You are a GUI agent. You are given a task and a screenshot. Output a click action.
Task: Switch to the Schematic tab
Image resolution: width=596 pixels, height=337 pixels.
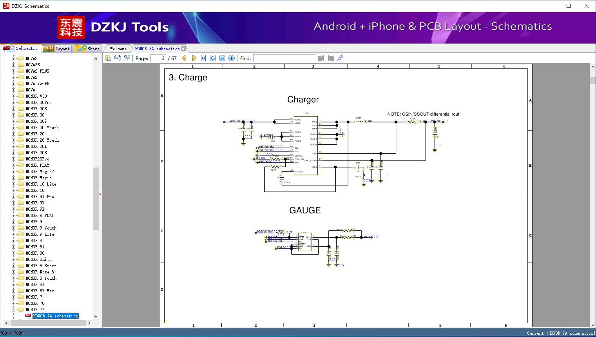point(20,48)
